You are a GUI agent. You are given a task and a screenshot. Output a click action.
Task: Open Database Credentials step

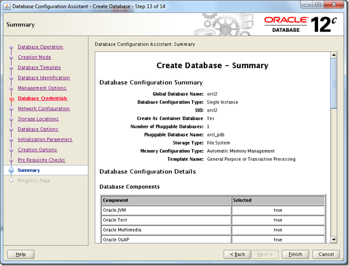click(42, 99)
